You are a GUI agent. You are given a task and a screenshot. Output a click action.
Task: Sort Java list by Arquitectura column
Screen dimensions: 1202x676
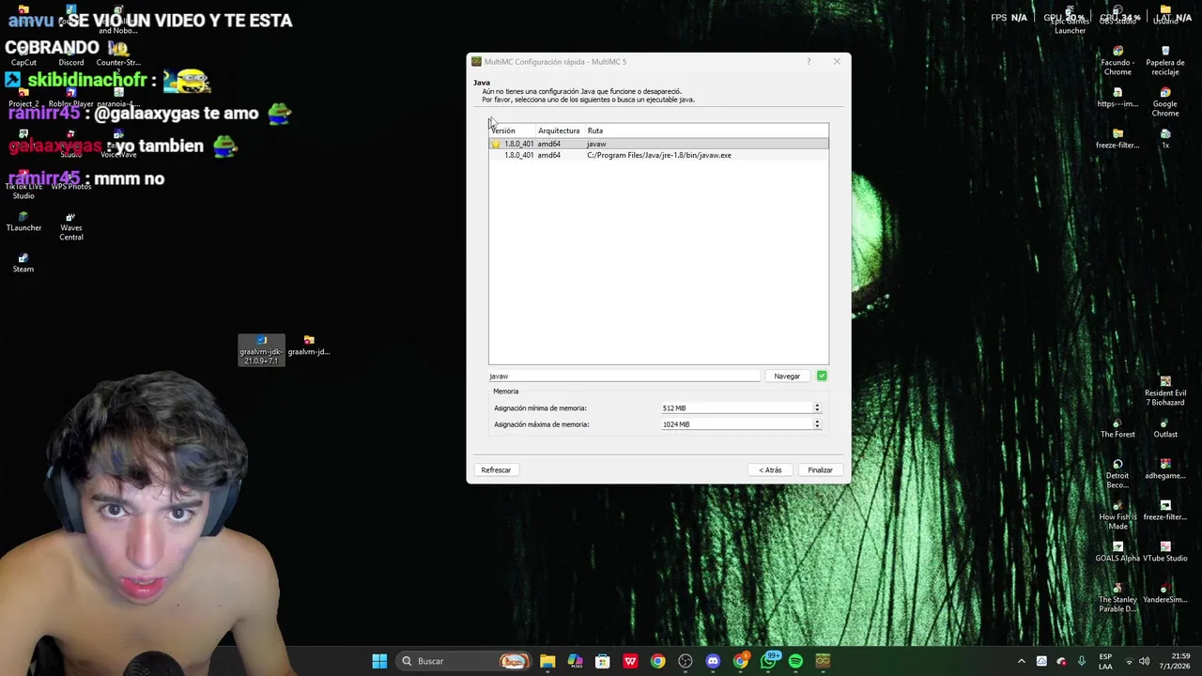tap(560, 131)
